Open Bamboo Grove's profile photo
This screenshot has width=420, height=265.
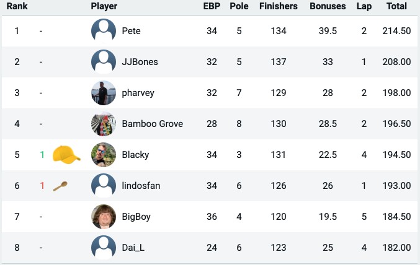click(x=104, y=124)
